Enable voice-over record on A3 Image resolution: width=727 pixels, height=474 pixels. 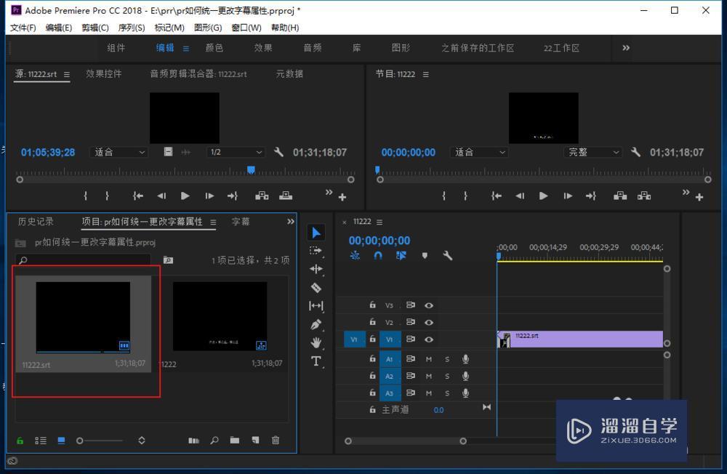click(465, 393)
